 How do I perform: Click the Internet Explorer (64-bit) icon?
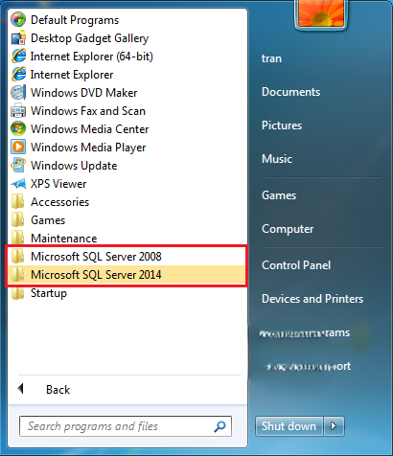18,57
